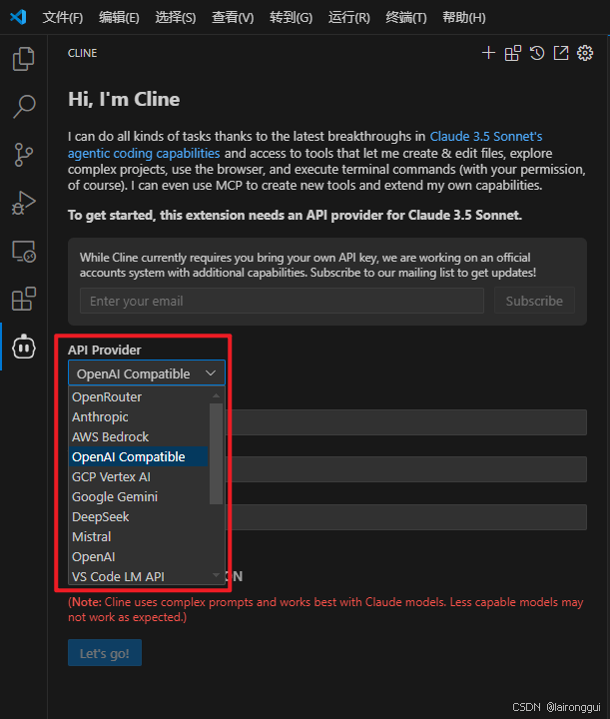This screenshot has height=719, width=610.
Task: Choose VS Code LM API option
Action: pyautogui.click(x=138, y=576)
